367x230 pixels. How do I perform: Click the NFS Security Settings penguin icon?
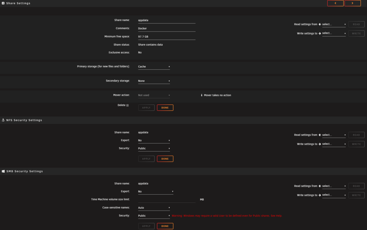[3, 120]
